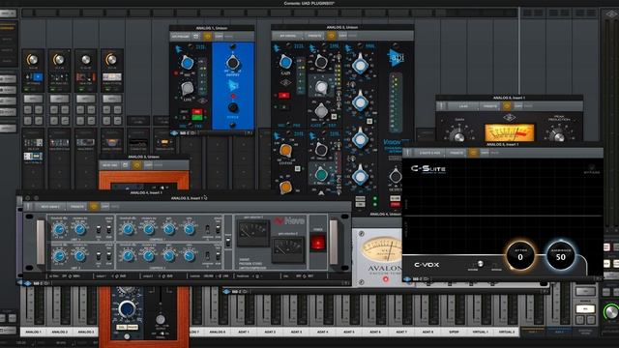Click LA-2A VU meter display
The height and width of the screenshot is (348, 619).
pyautogui.click(x=509, y=133)
